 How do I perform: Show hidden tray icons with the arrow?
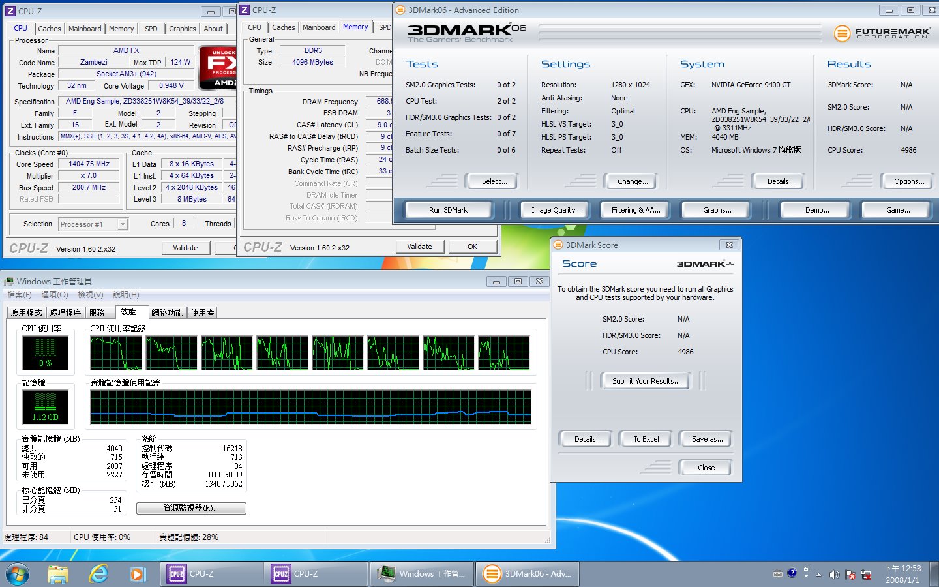(818, 575)
